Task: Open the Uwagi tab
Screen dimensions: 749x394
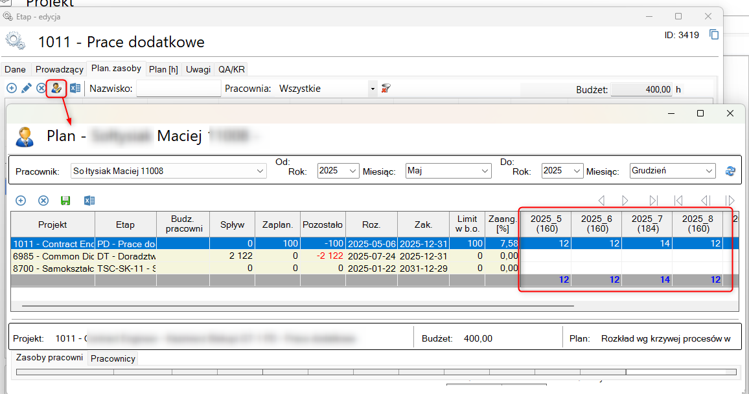Action: pyautogui.click(x=198, y=69)
